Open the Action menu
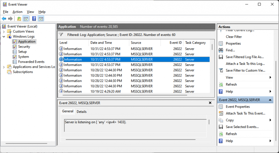The image size is (279, 153). (17, 12)
